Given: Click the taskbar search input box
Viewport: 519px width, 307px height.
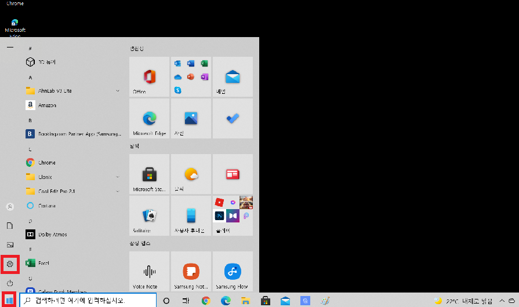Looking at the screenshot, I should [x=88, y=301].
